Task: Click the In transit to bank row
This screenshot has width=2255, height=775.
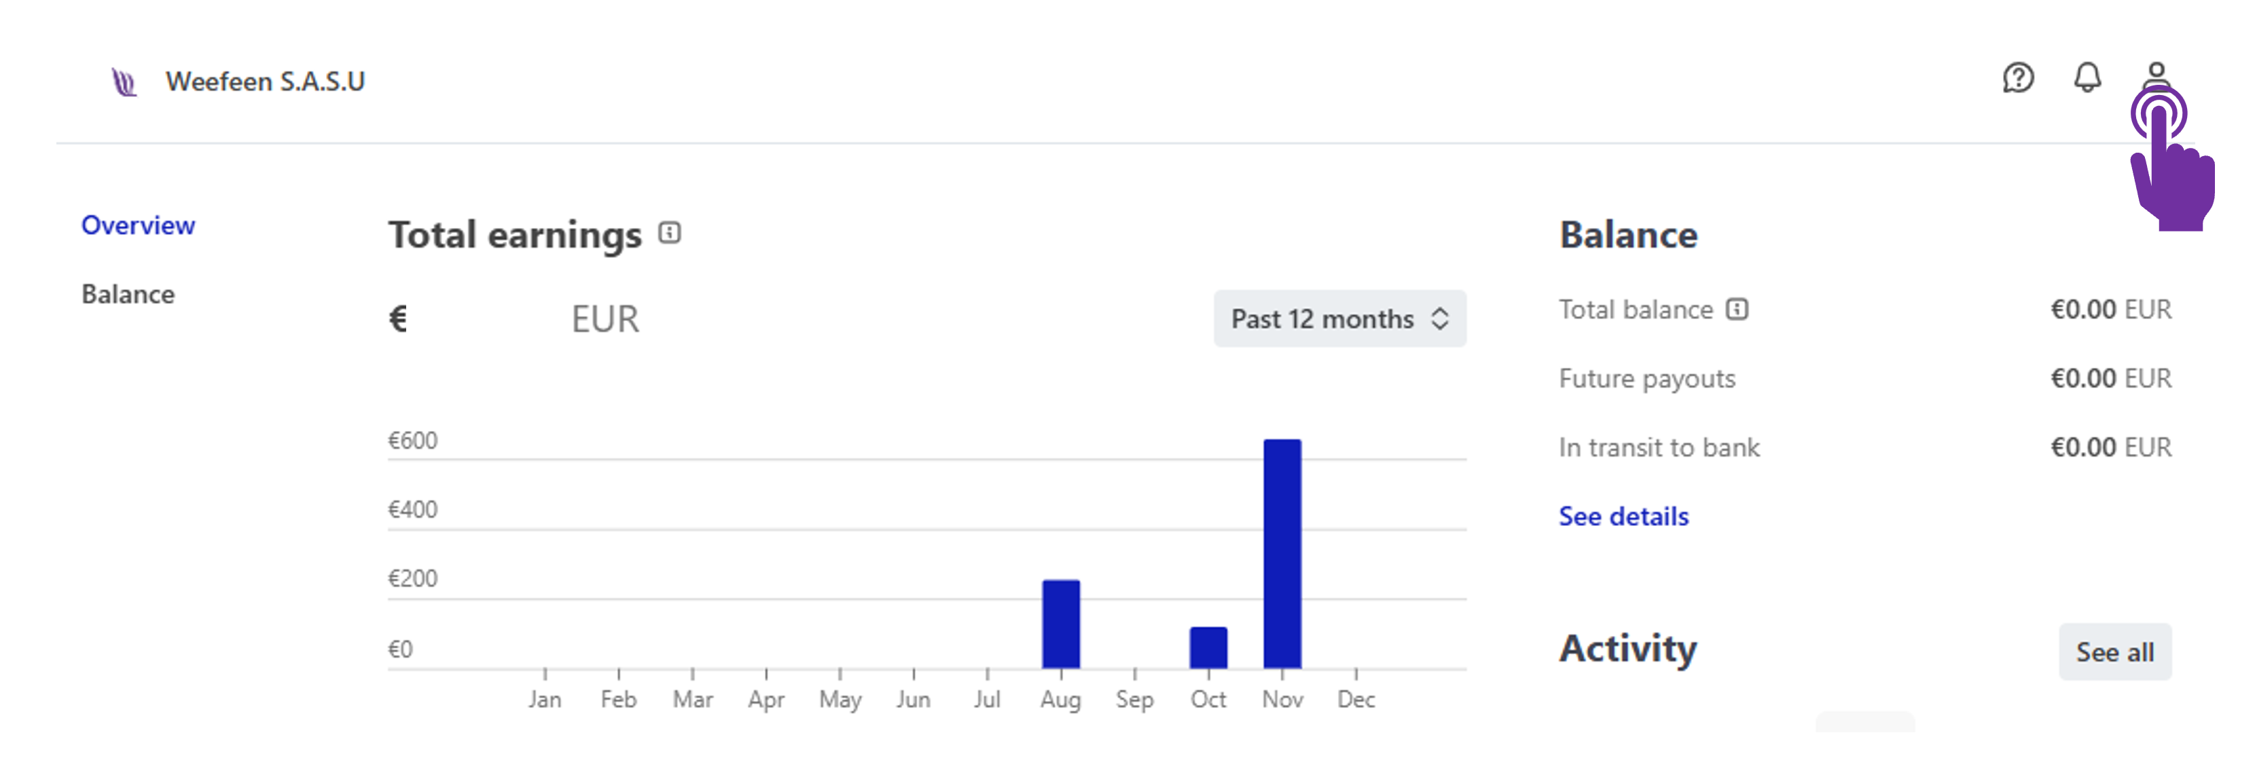Action: (x=1658, y=448)
